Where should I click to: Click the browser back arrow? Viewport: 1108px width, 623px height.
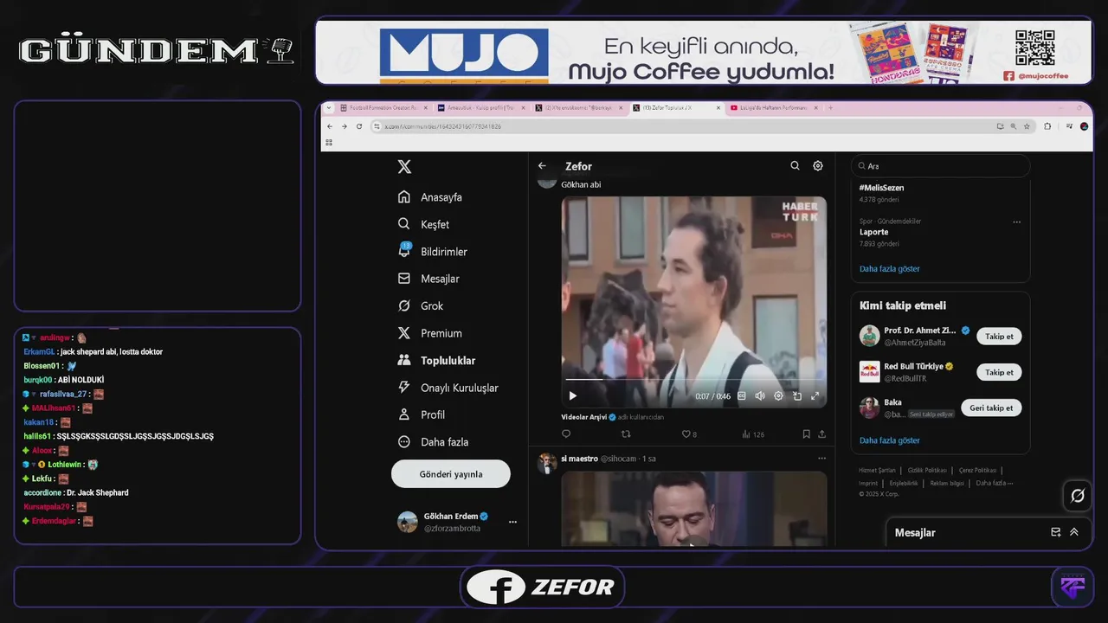point(330,126)
